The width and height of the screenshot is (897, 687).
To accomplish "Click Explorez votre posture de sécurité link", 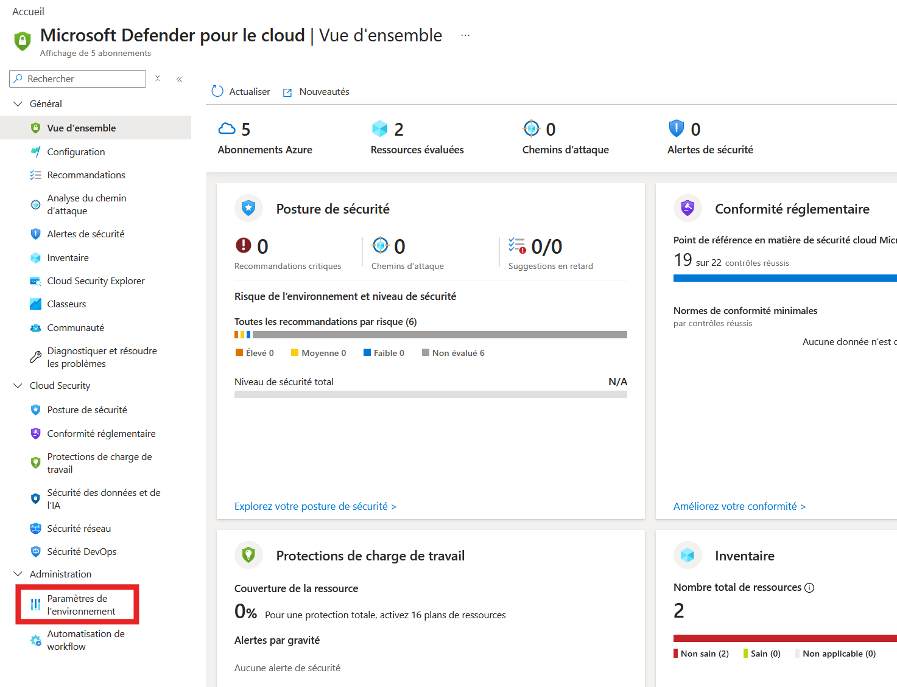I will click(x=315, y=506).
